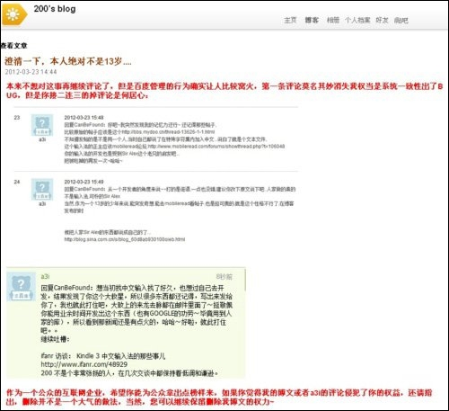Switch to the 博客 tab
449x411 pixels.
click(312, 20)
